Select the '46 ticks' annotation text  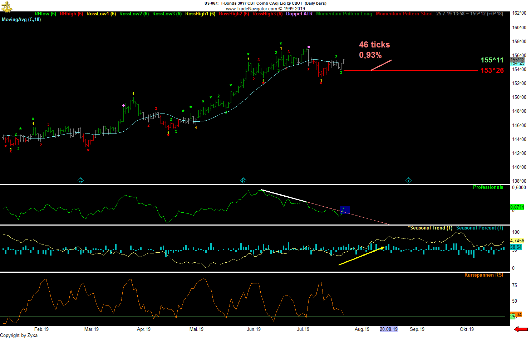point(374,45)
